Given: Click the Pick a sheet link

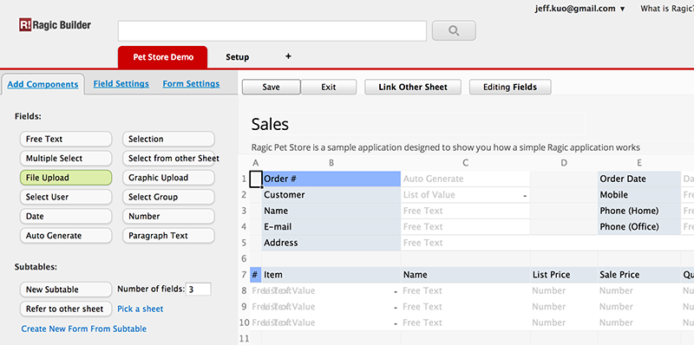Looking at the screenshot, I should coord(141,309).
